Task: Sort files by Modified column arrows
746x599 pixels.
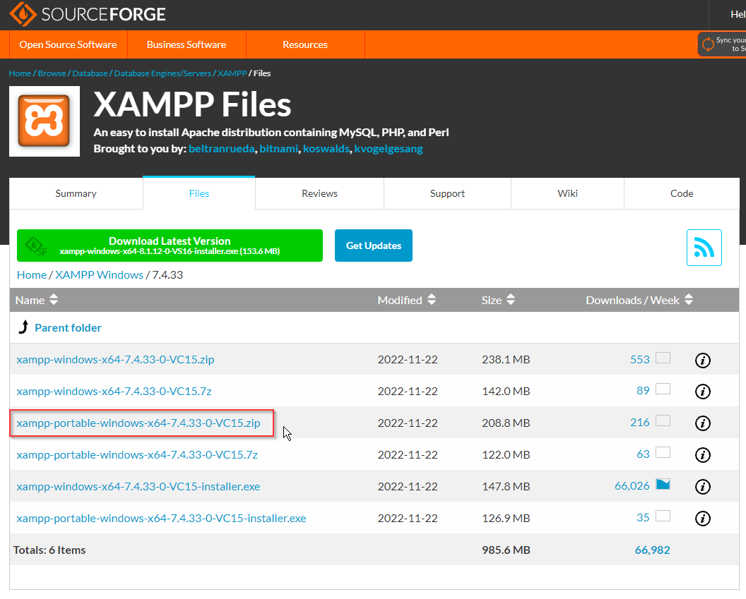Action: [x=432, y=300]
